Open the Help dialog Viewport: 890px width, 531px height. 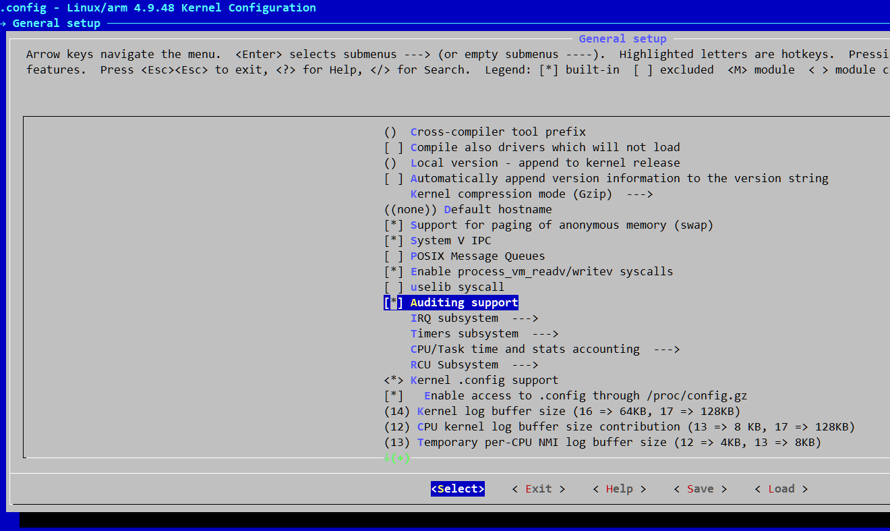(x=619, y=488)
